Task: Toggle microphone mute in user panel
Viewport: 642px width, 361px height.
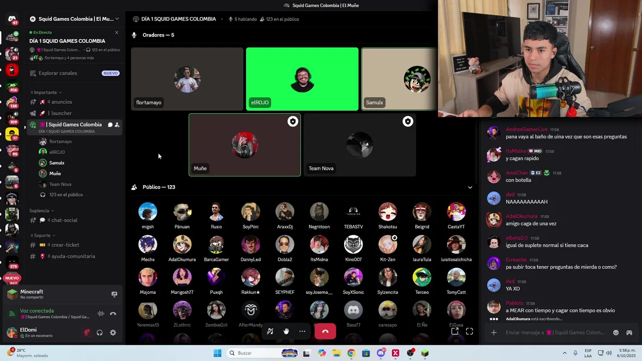Action: [87, 332]
